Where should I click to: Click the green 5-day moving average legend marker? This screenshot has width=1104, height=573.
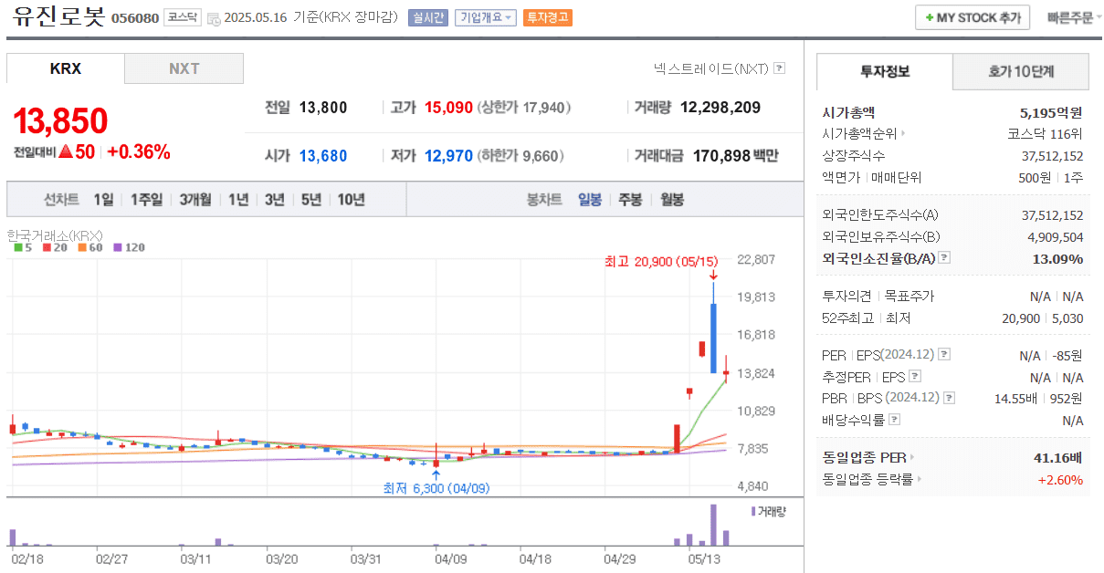(17, 247)
